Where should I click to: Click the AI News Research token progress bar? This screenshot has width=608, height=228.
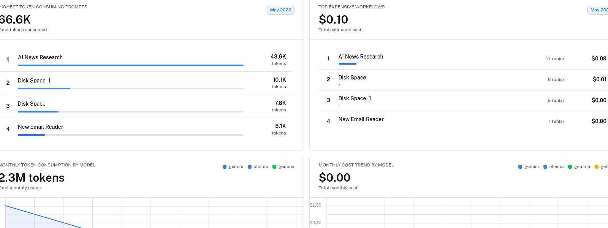point(131,65)
